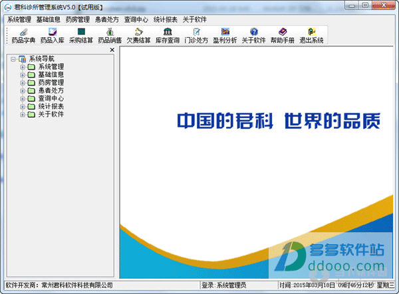Open the 系统管理 menu

point(19,19)
